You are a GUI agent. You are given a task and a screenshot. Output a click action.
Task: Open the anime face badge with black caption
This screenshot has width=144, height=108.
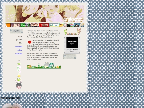tap(34, 25)
